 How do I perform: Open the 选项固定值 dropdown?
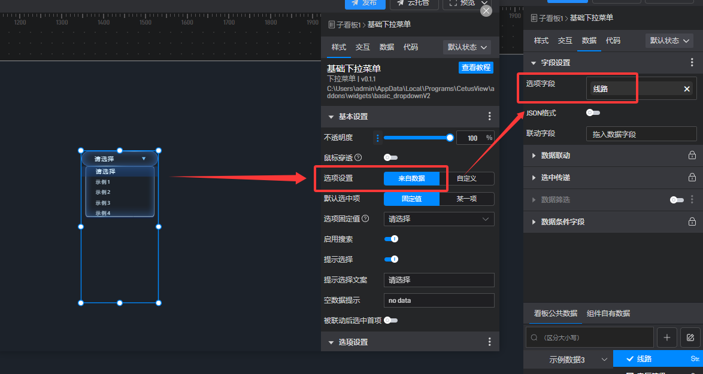point(439,219)
